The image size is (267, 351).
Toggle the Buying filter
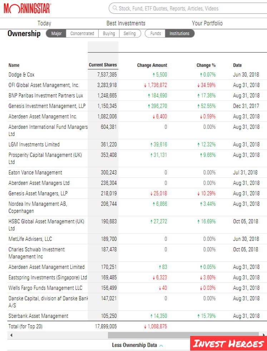click(x=109, y=33)
